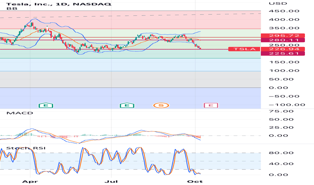314x185 pixels.
Task: Click the 225.61 price label
Action: (283, 53)
